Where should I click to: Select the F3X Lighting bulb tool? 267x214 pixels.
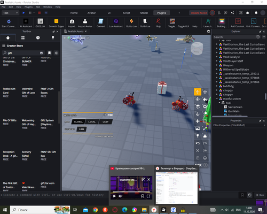(x=198, y=136)
